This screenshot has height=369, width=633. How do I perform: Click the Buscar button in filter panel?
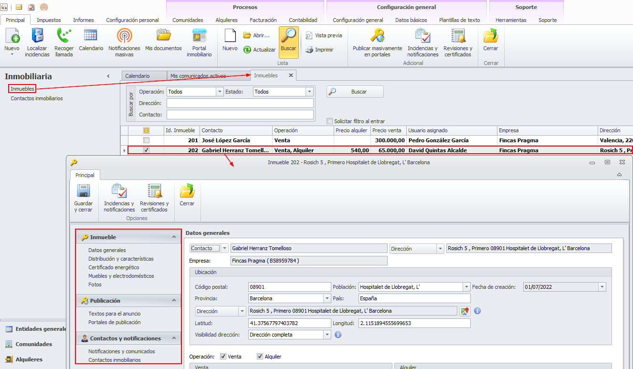pos(355,92)
